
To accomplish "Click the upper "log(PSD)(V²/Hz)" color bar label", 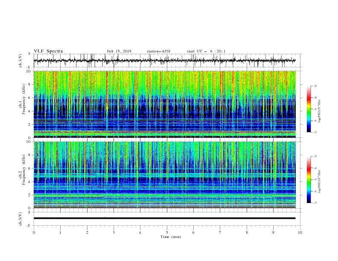I will pyautogui.click(x=320, y=111).
